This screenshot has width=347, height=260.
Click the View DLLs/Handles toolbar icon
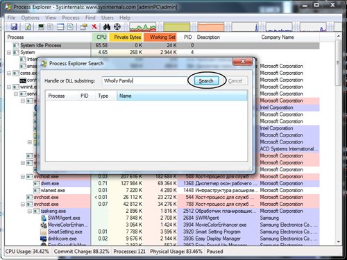[x=70, y=27]
